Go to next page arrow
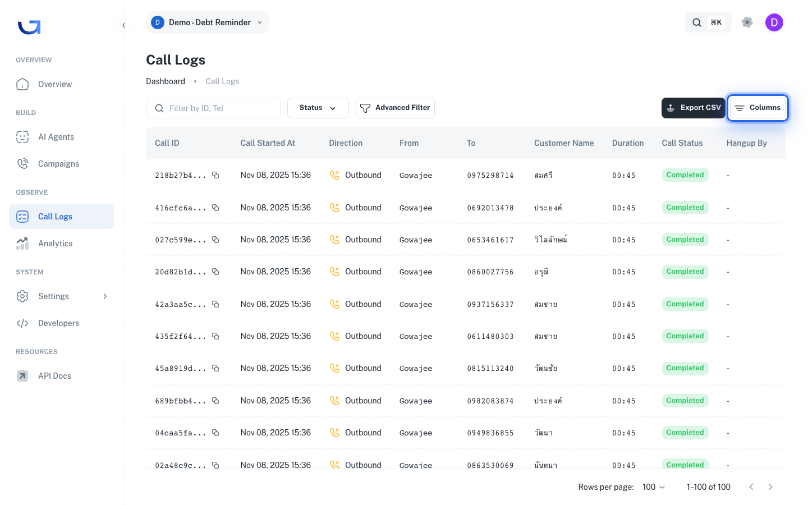 click(770, 487)
